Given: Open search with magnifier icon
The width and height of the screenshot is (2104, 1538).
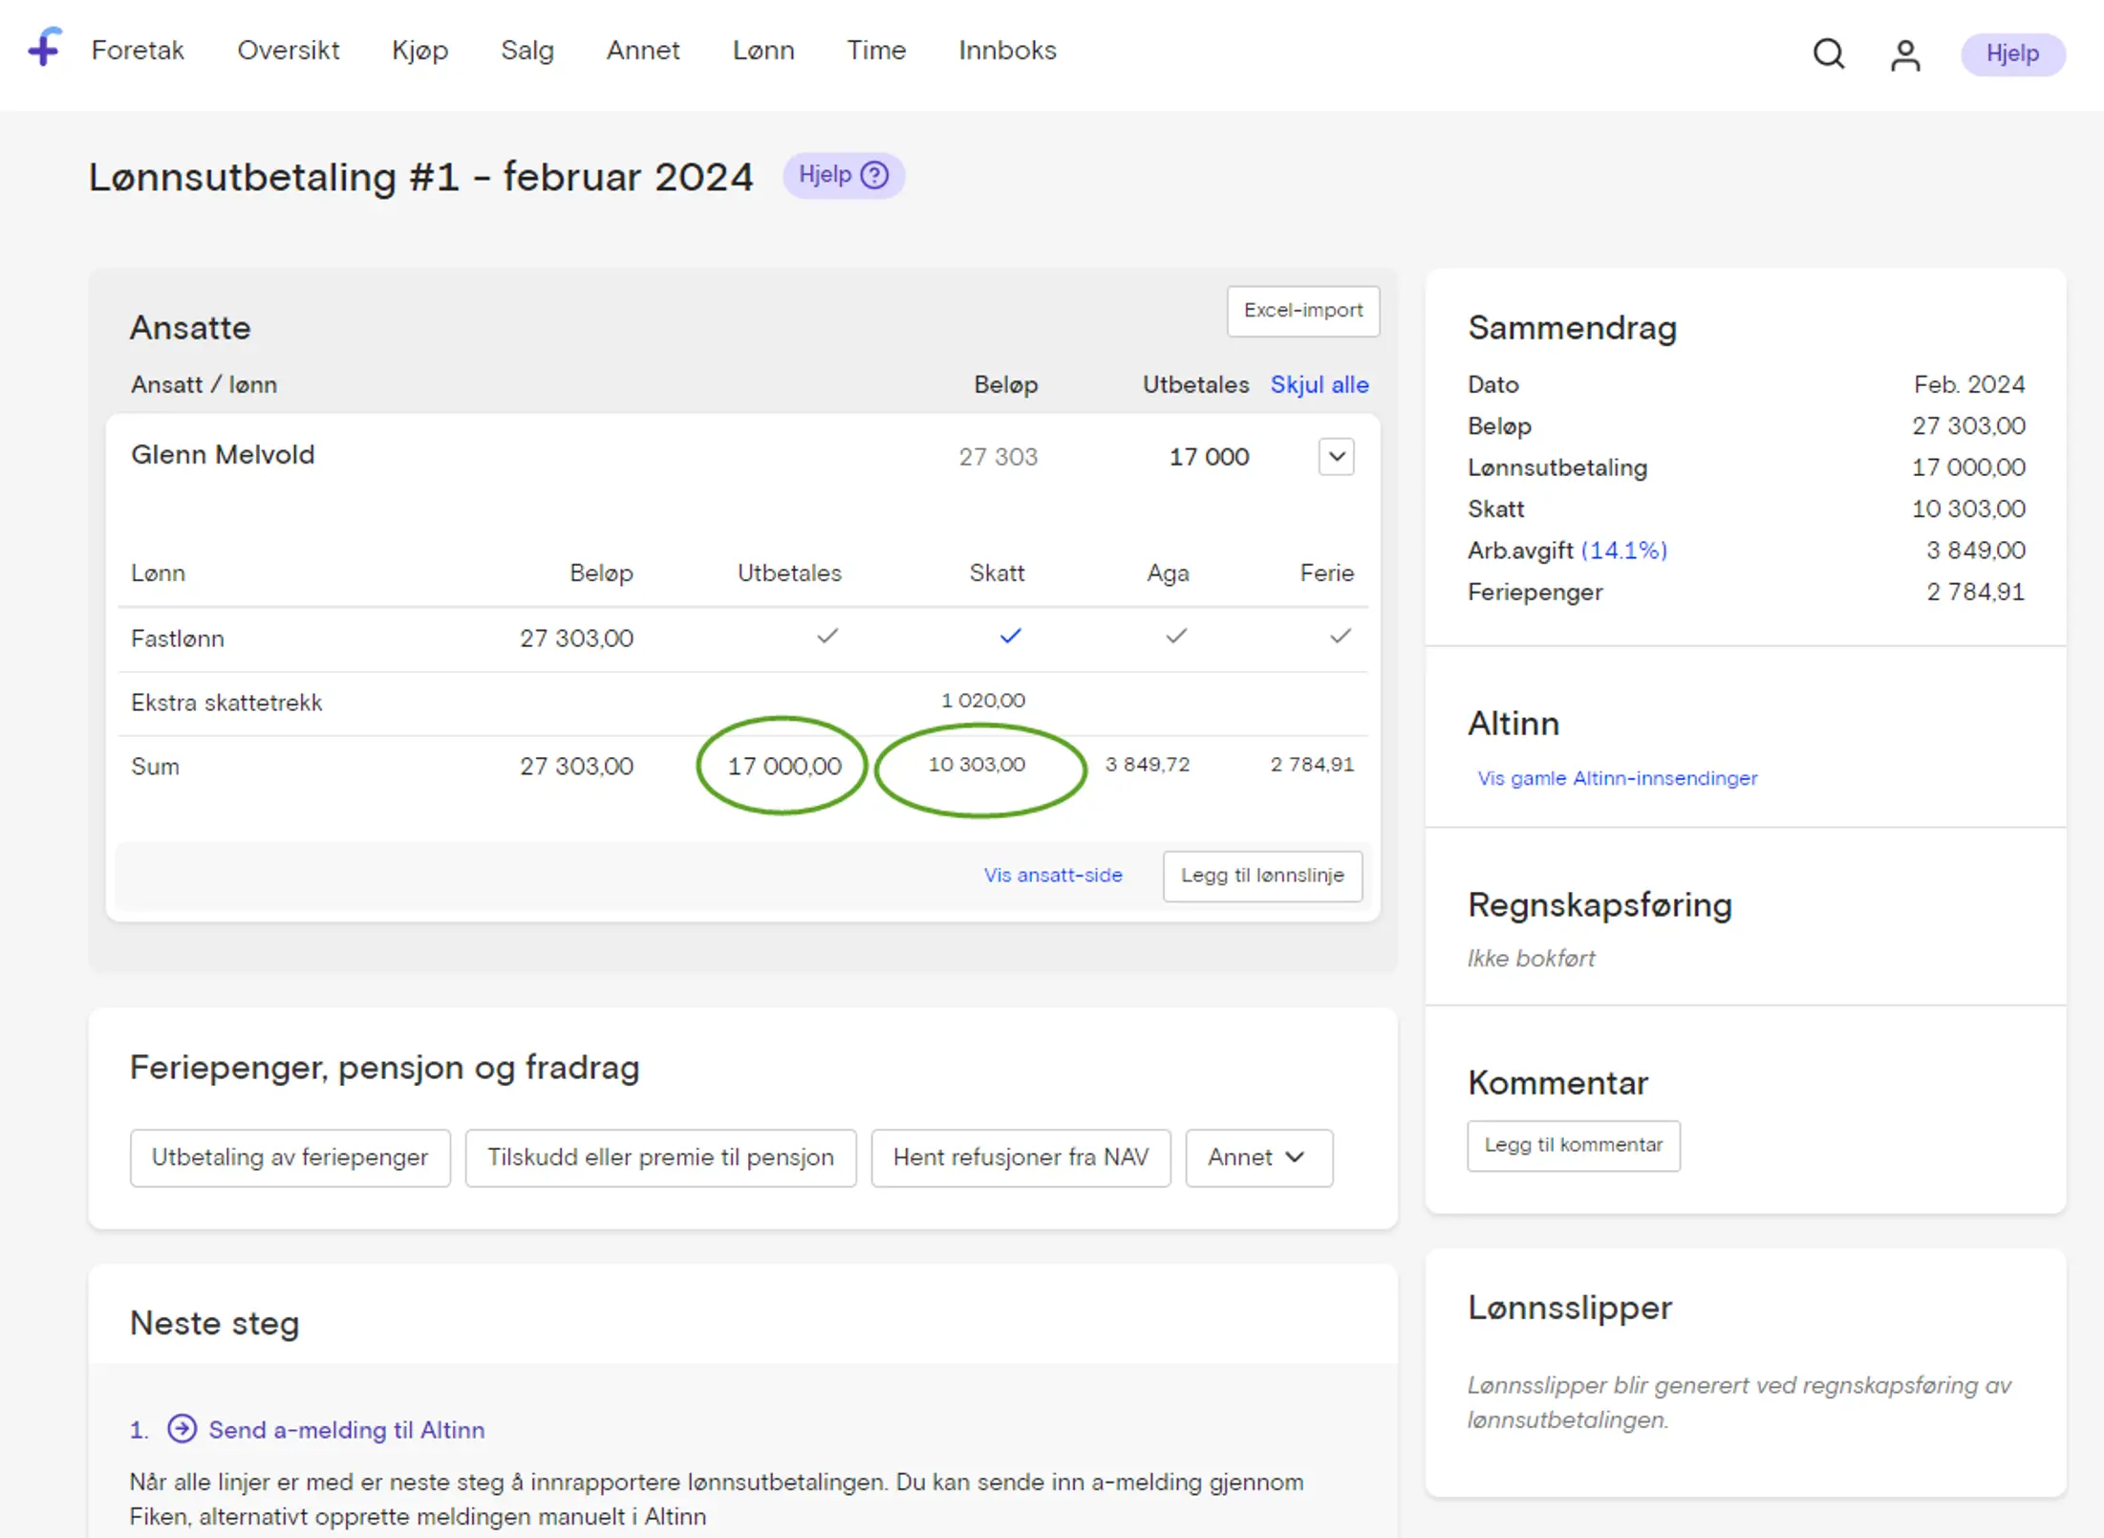Looking at the screenshot, I should pyautogui.click(x=1828, y=54).
